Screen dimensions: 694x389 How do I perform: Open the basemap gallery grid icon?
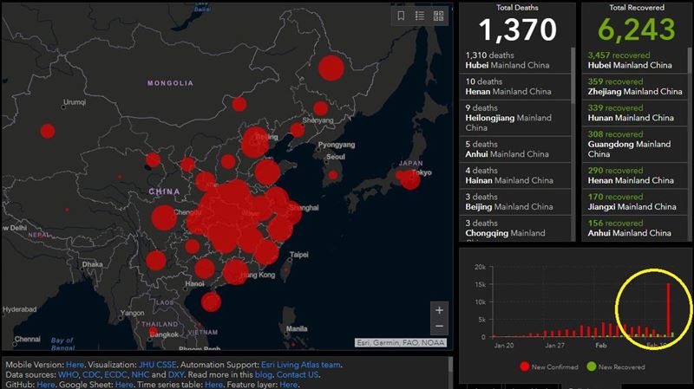tap(439, 16)
